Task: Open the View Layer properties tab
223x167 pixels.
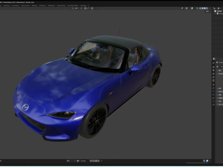Action: pos(213,74)
